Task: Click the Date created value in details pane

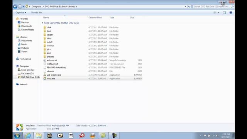Action: pos(97,125)
